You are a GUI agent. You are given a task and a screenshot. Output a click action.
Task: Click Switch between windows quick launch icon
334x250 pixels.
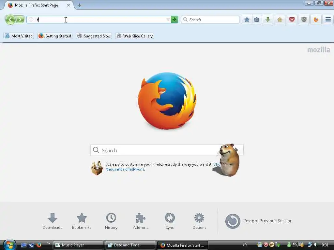pos(31,245)
